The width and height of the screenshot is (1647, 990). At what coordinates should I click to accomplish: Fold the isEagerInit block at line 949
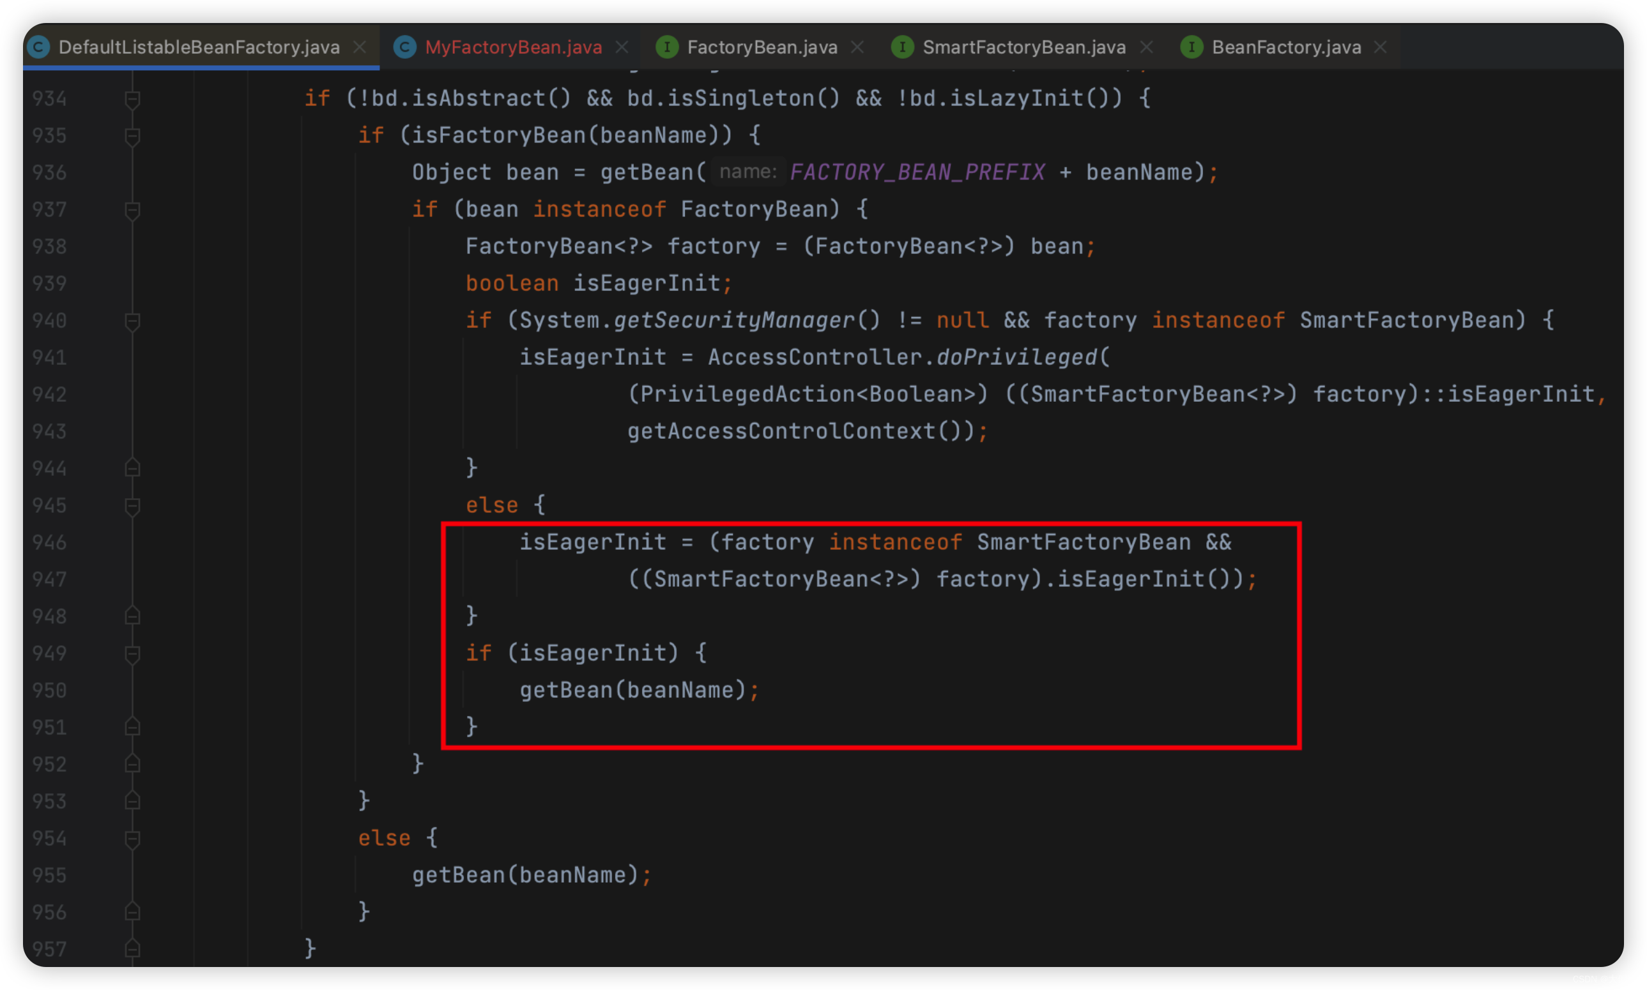pos(132,654)
